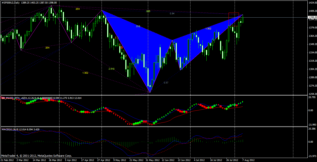Click the 0.57 ratio label near bottom

tap(166, 83)
